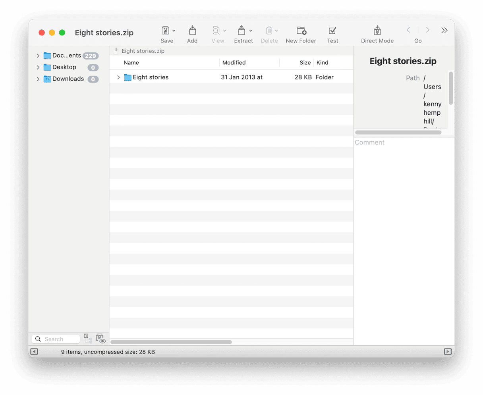Toggle the preview eye icon

coord(101,339)
